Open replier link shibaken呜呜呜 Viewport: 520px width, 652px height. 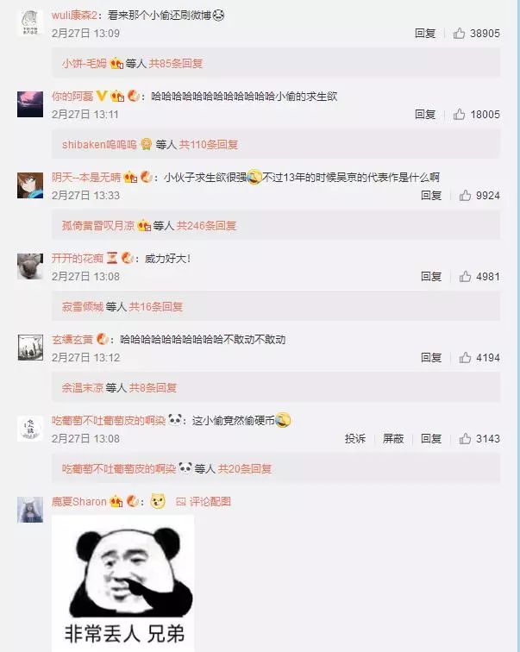click(x=99, y=145)
